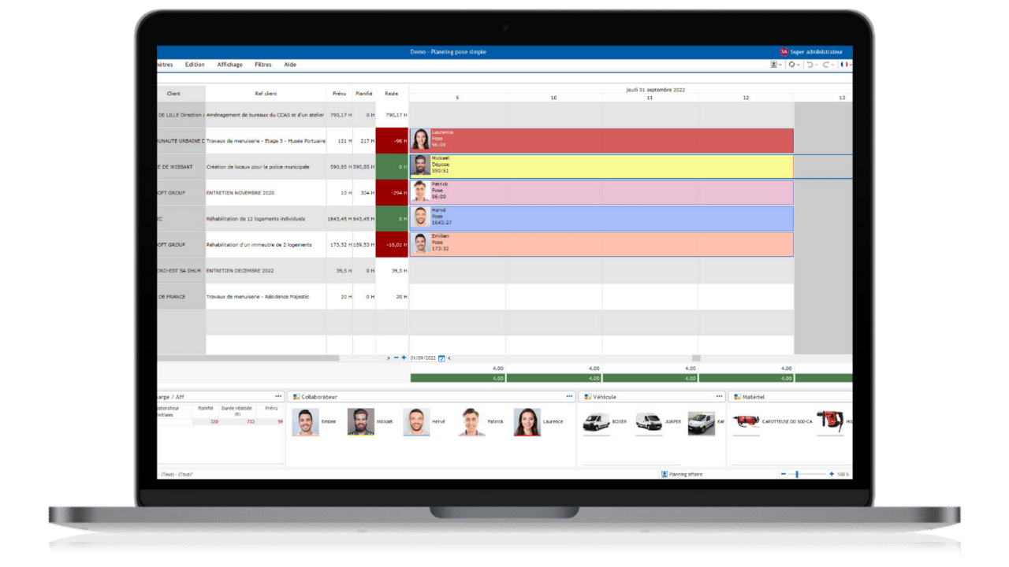This screenshot has width=1009, height=567.
Task: Click the Reste column header
Action: (392, 94)
